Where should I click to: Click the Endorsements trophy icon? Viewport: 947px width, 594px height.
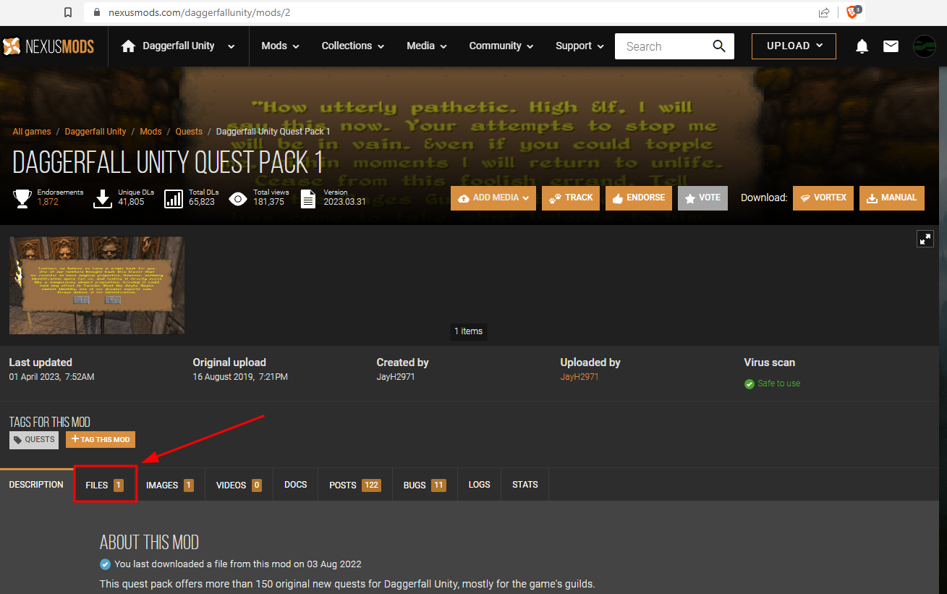point(22,198)
